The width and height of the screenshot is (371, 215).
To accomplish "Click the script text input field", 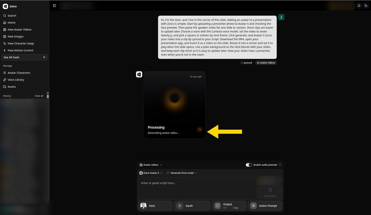I will 197,189.
